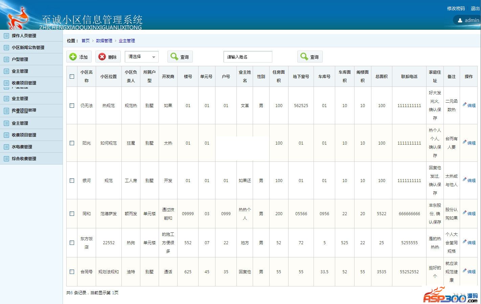Viewport: 481px width, 304px height.
Task: Click the 地下室号 column header
Action: (x=301, y=76)
